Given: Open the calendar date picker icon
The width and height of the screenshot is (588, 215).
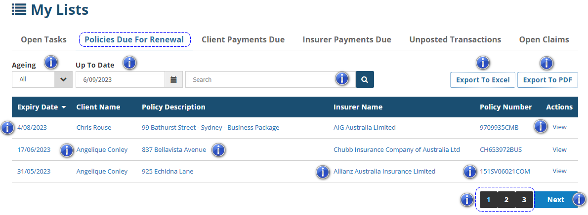Looking at the screenshot, I should [173, 79].
